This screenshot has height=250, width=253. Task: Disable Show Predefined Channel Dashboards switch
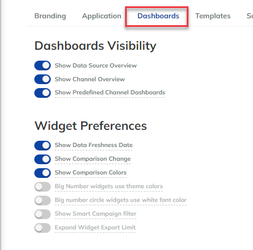click(42, 93)
